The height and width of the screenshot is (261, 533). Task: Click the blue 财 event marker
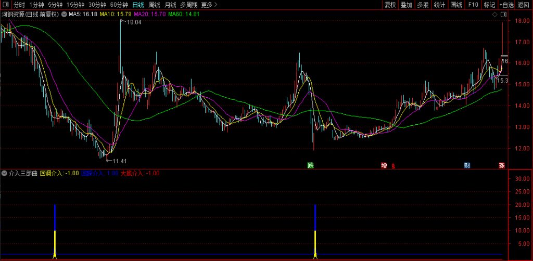point(467,165)
